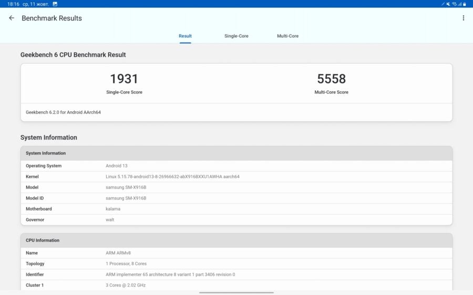Tap the Operating System label
This screenshot has width=473, height=295.
44,166
